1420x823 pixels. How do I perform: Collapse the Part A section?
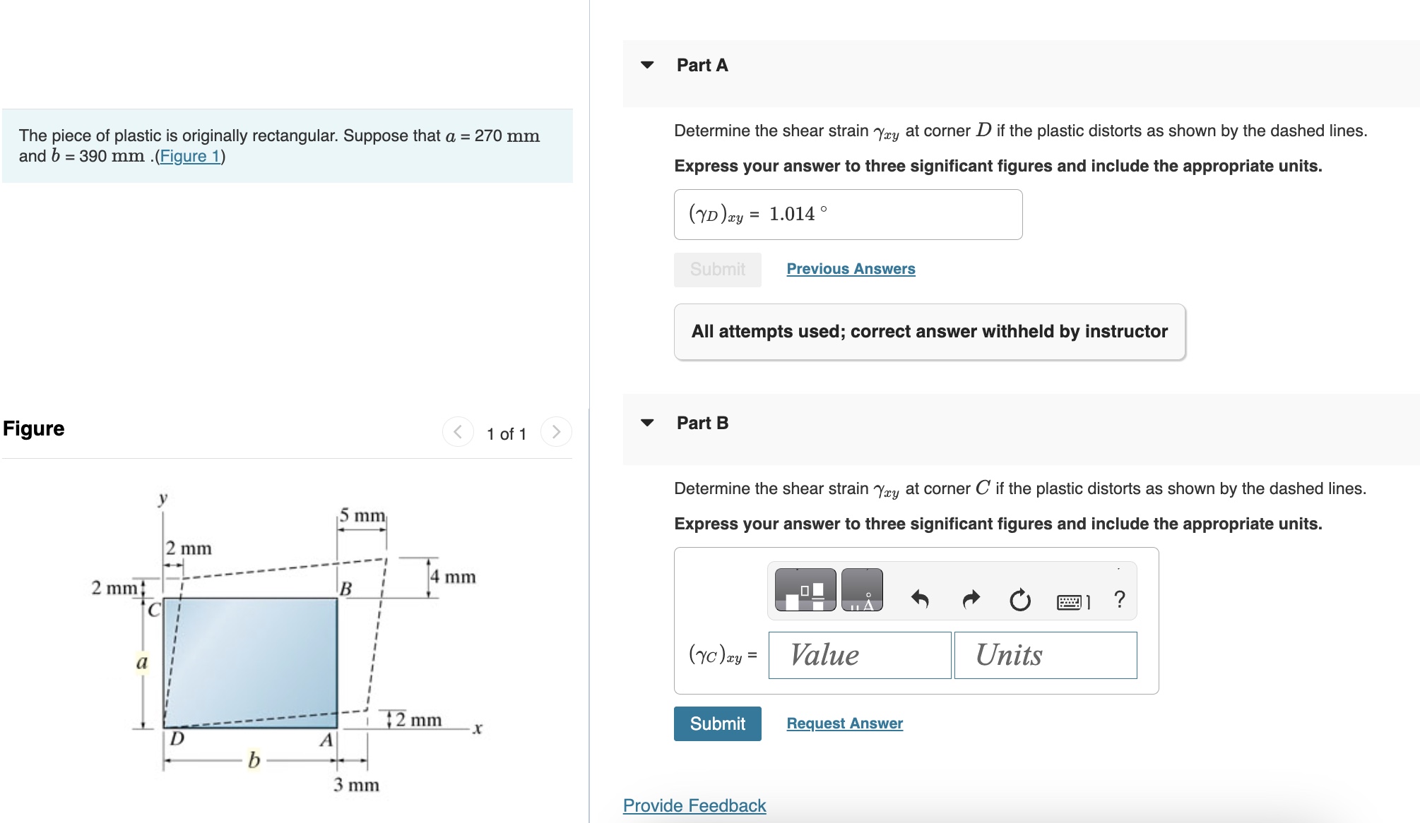click(x=647, y=65)
